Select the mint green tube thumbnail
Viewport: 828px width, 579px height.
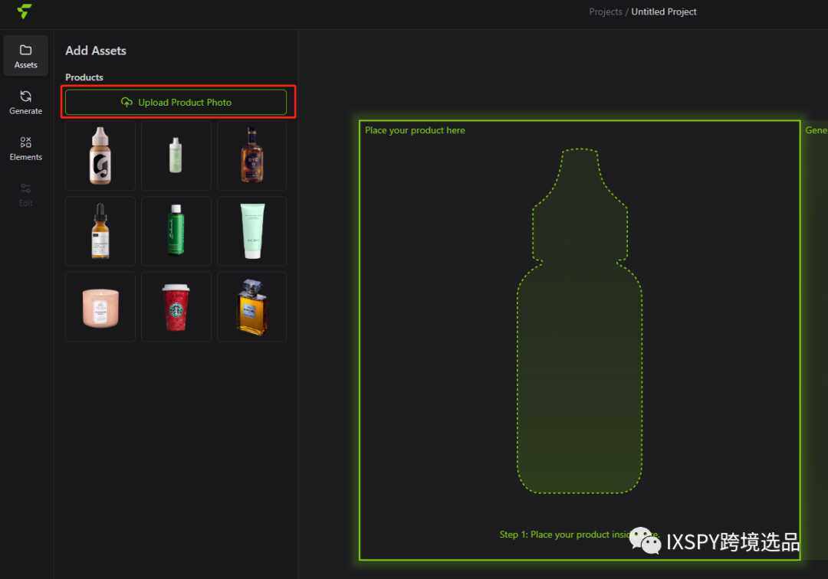[252, 231]
